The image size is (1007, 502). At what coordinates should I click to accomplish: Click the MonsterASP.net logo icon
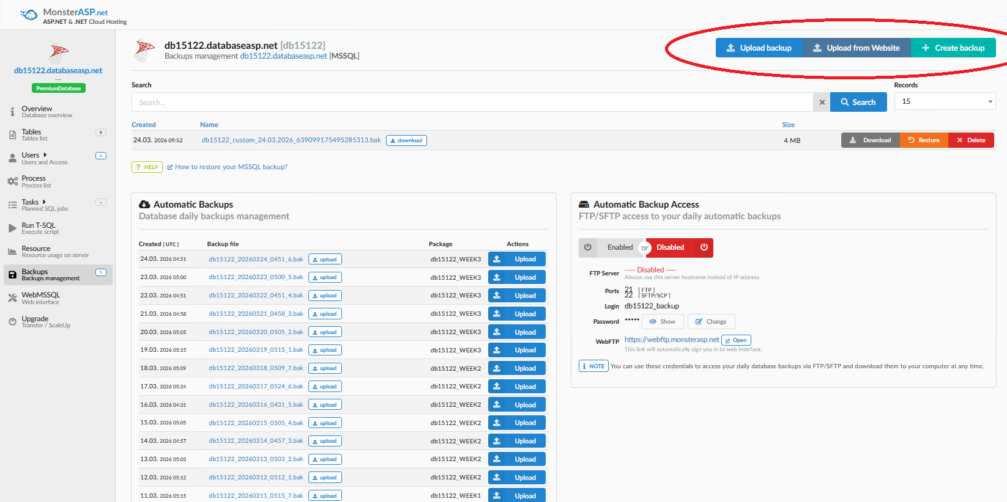pyautogui.click(x=28, y=15)
